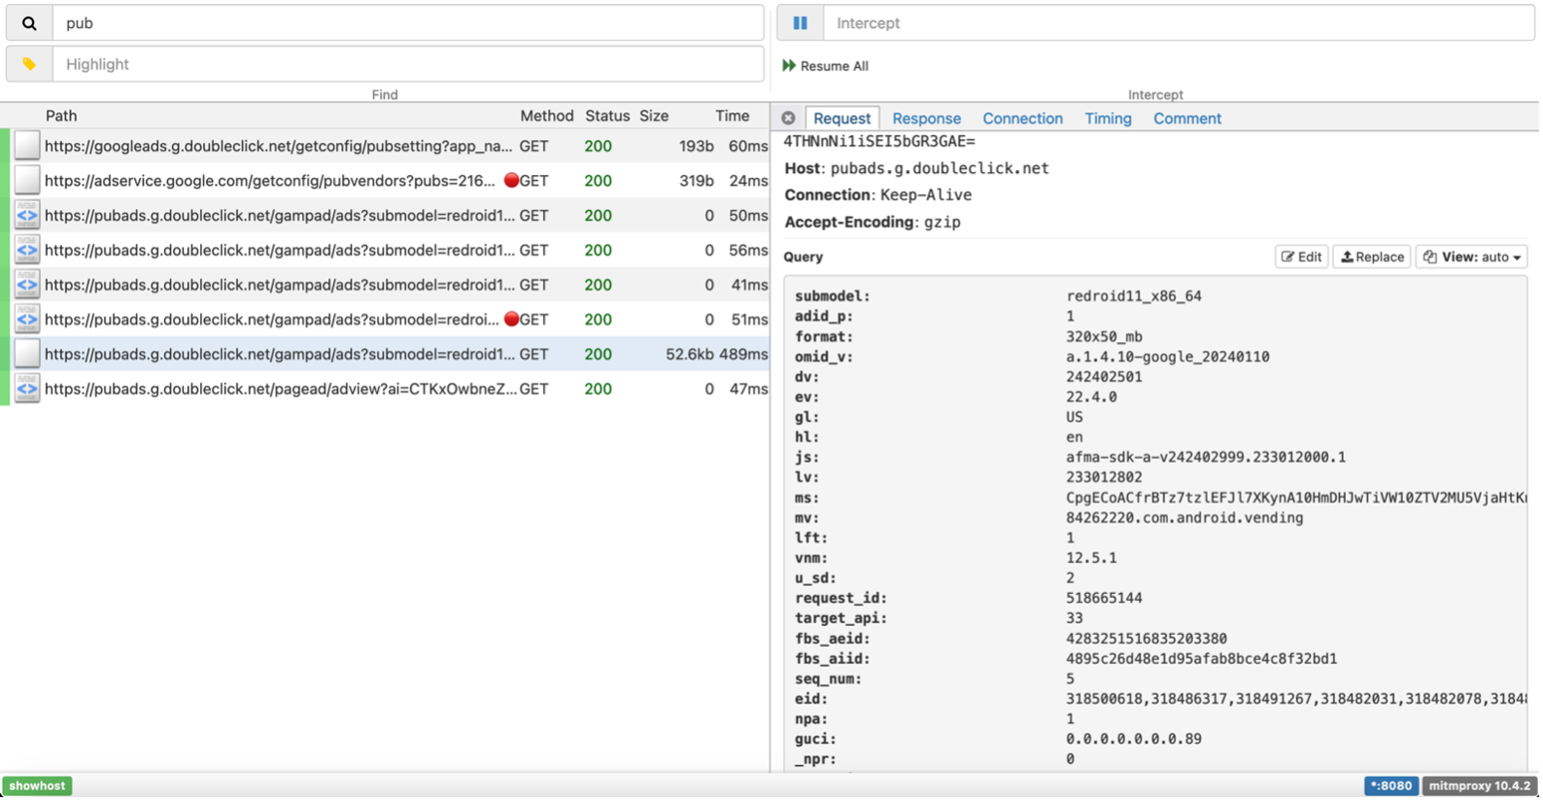Open the Timing tab
1543x802 pixels.
[1108, 119]
